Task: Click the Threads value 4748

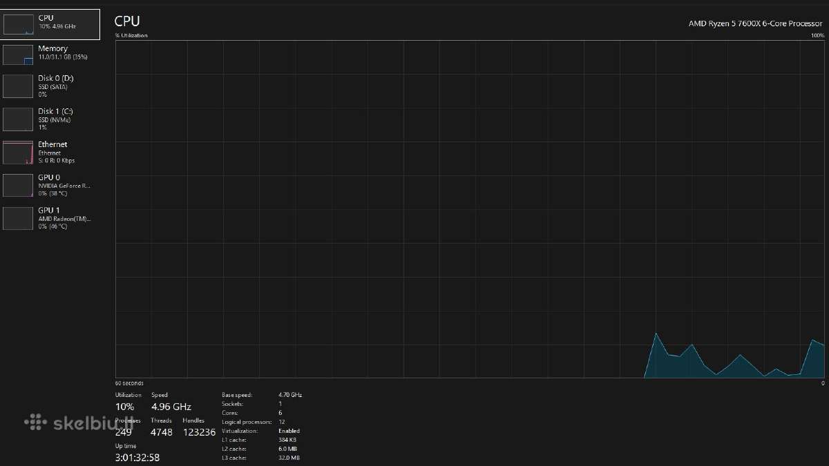Action: (162, 432)
